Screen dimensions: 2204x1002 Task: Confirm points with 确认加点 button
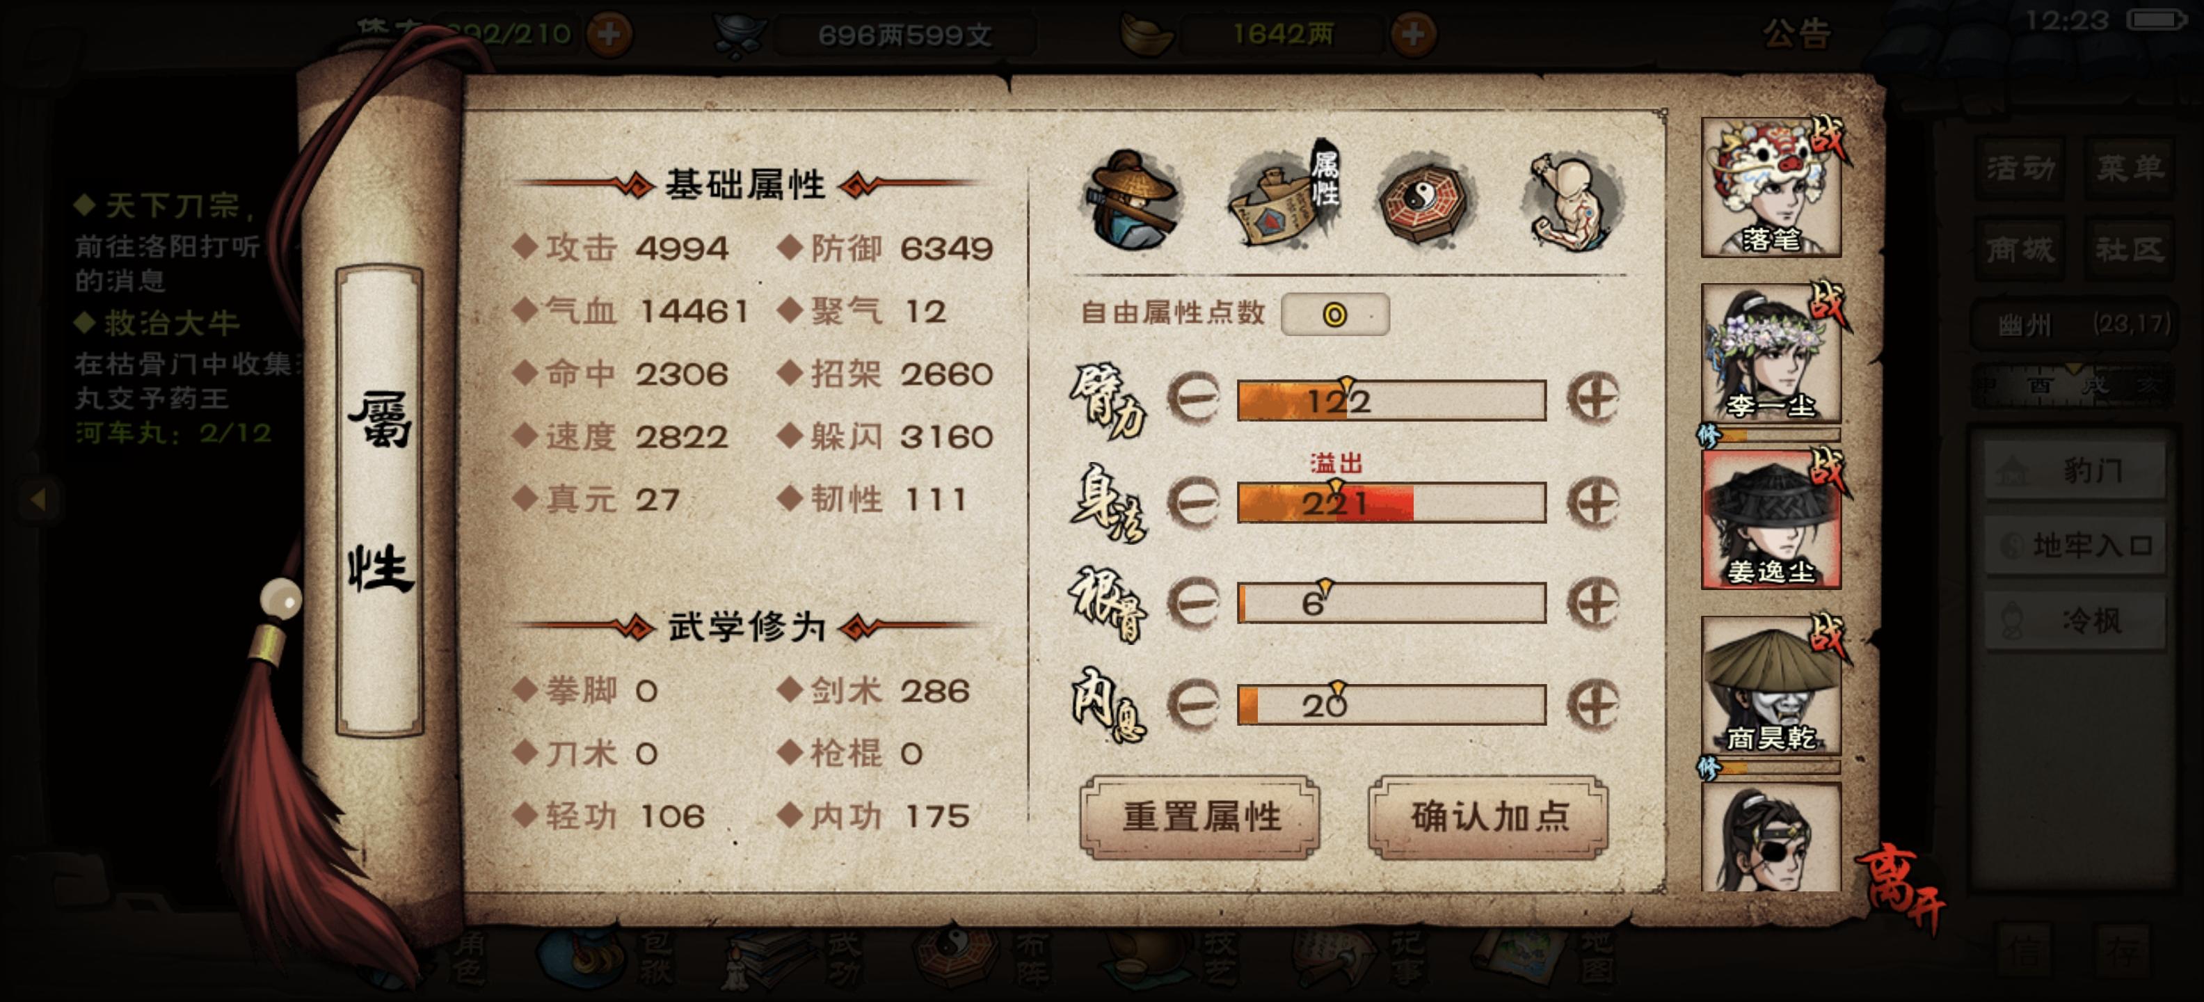tap(1489, 816)
